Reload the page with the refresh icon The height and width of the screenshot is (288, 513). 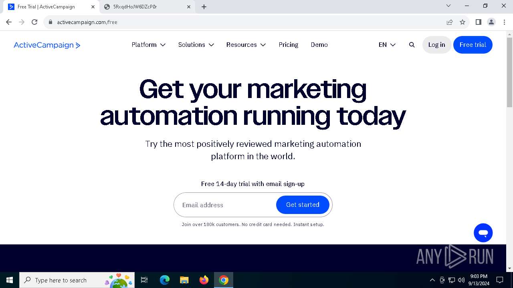(34, 22)
